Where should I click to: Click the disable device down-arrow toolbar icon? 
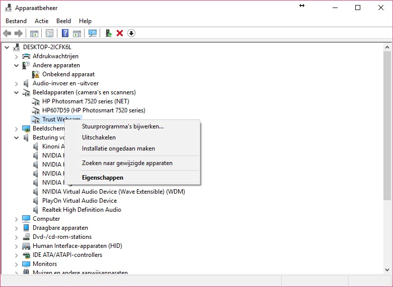[x=131, y=33]
